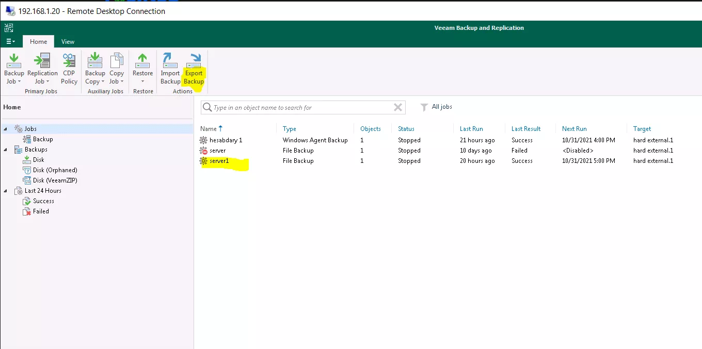
Task: Select the Failed tree item label
Action: pyautogui.click(x=41, y=211)
